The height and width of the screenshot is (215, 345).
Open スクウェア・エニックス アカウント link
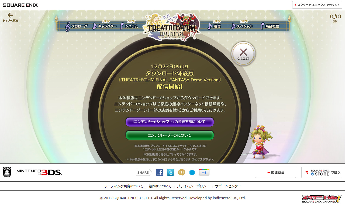pos(317,5)
